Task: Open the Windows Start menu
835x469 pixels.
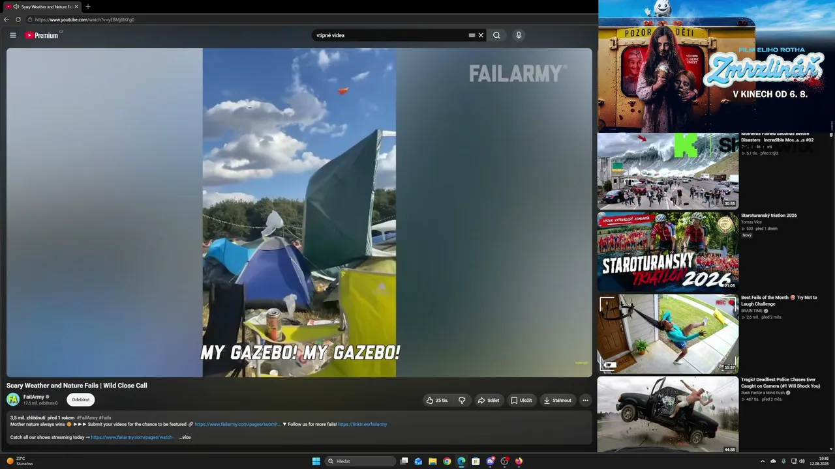Action: 316,461
